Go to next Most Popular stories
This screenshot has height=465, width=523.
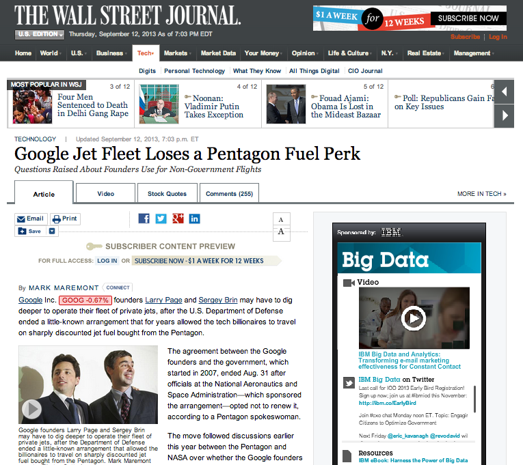coord(504,115)
